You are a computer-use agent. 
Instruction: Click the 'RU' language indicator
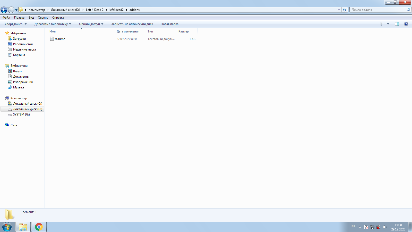pyautogui.click(x=353, y=226)
